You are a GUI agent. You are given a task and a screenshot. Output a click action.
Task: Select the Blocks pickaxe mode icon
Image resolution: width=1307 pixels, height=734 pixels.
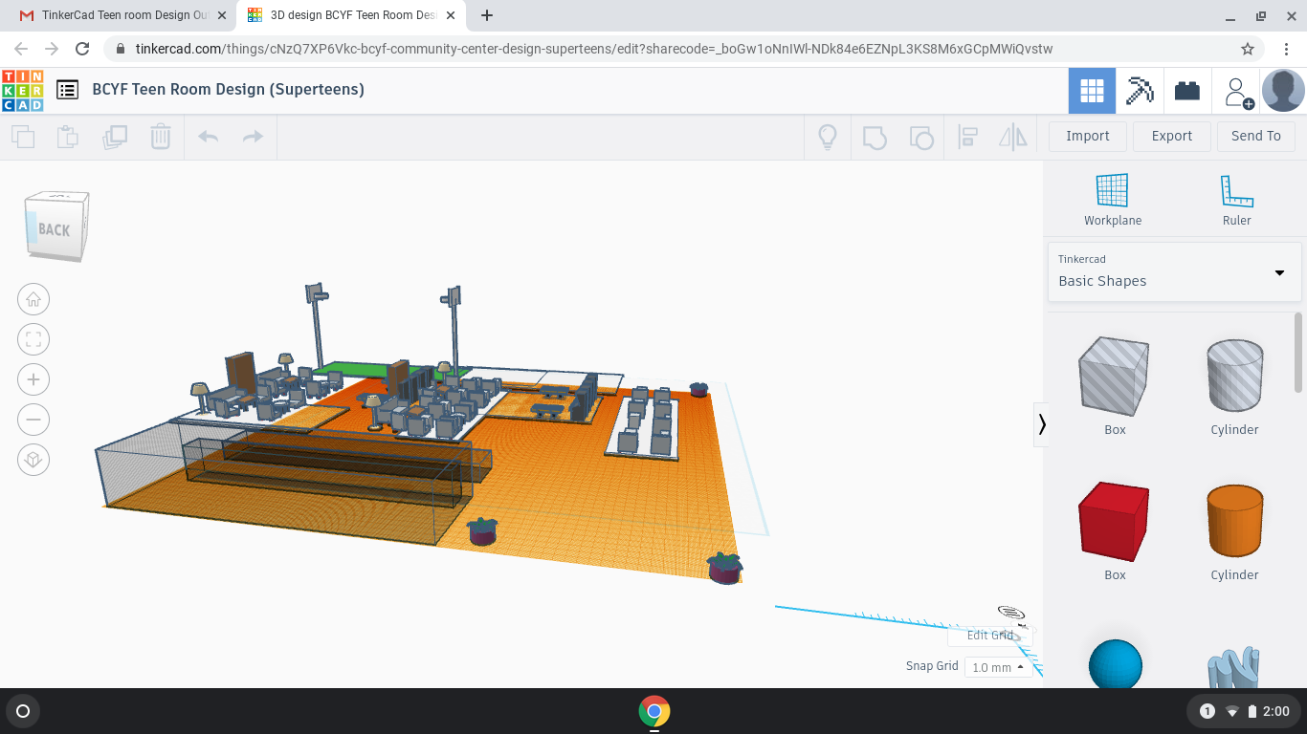click(x=1140, y=91)
